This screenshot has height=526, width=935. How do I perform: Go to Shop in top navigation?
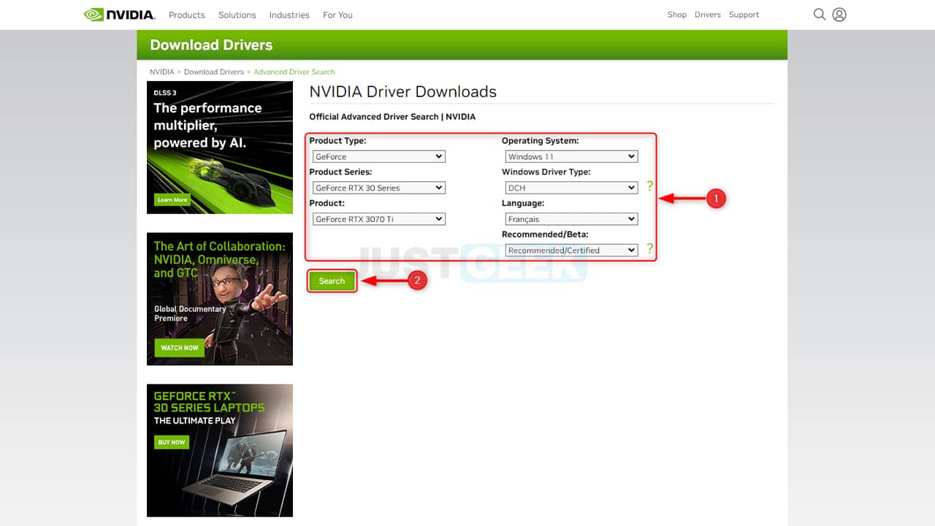(x=677, y=15)
